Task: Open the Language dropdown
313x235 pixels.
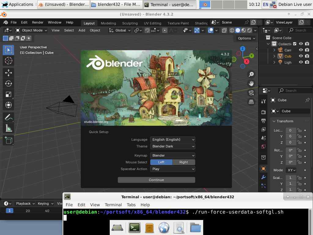Action: 173,140
